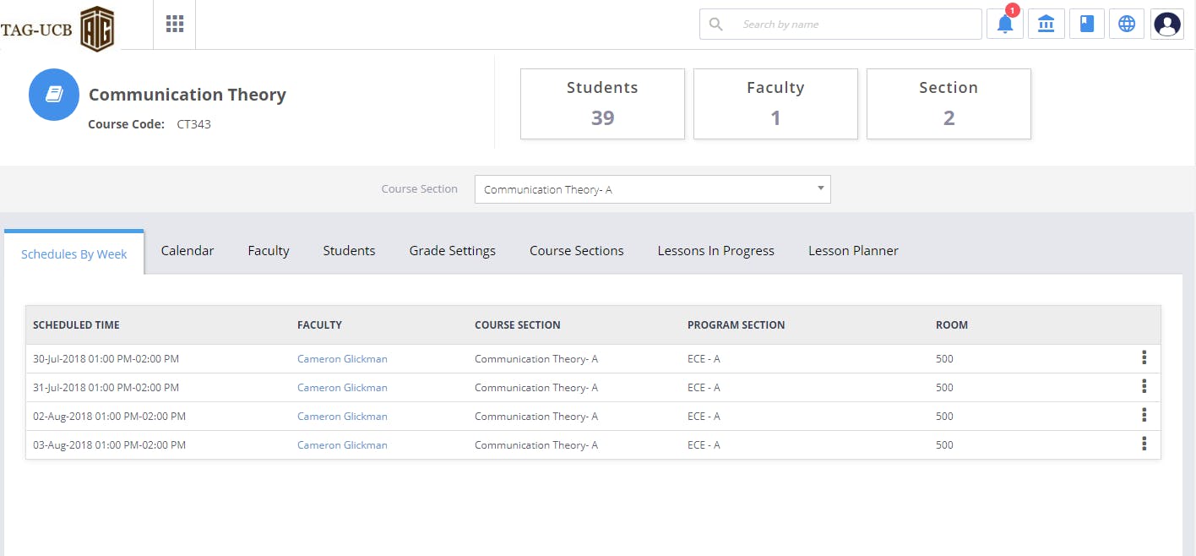Open the course catalog book icon
The height and width of the screenshot is (556, 1196).
point(1086,24)
